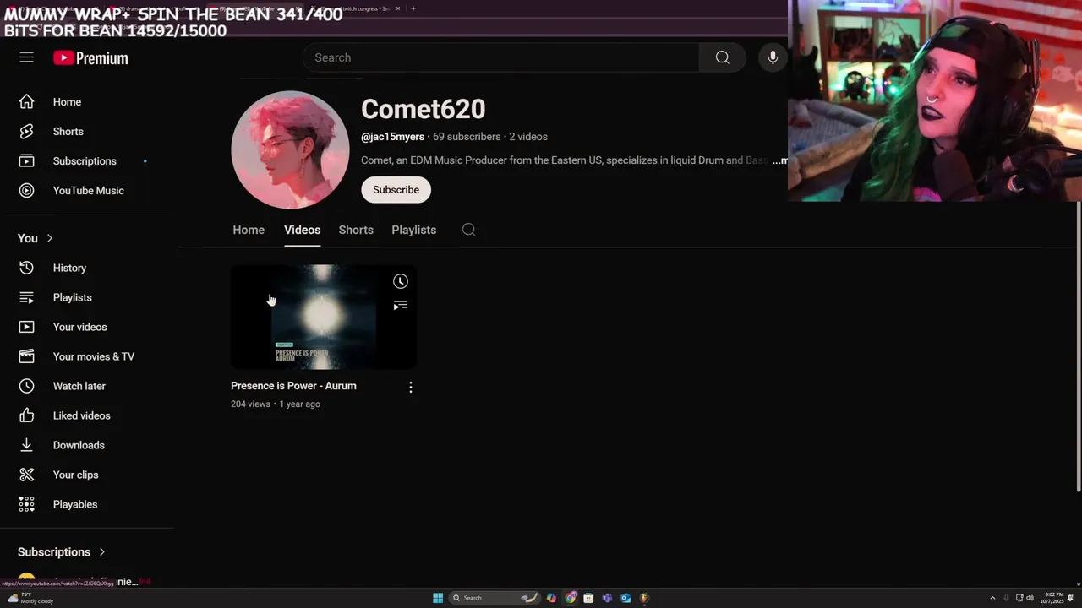Focus the YouTube search field
Image resolution: width=1082 pixels, height=608 pixels.
[501, 57]
